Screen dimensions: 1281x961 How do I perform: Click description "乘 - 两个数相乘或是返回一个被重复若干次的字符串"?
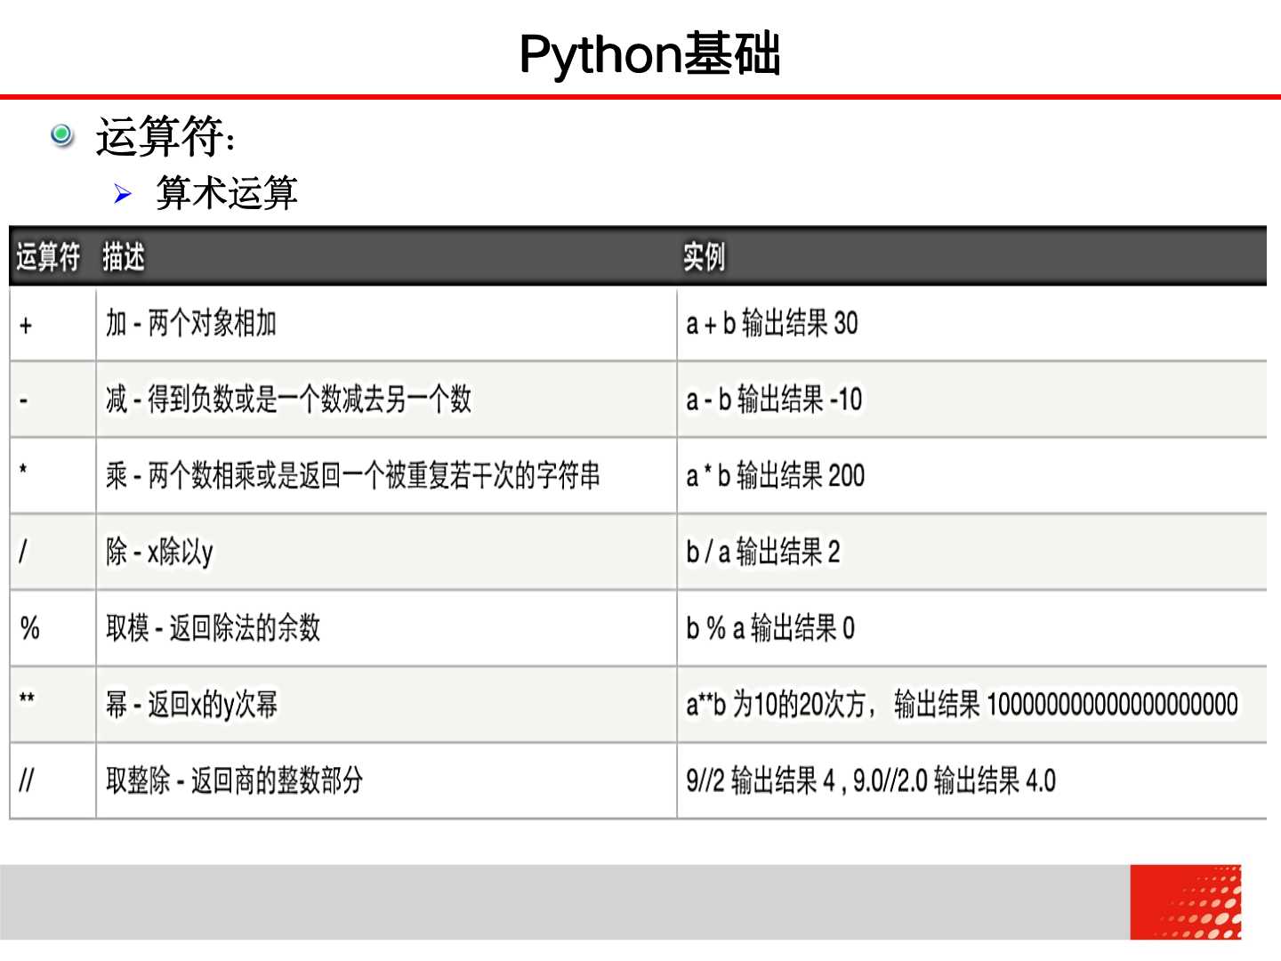(x=353, y=476)
